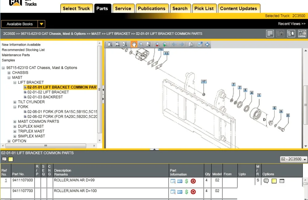Select 02-01-03 BACKREST tree page
The width and height of the screenshot is (308, 200).
[45, 97]
